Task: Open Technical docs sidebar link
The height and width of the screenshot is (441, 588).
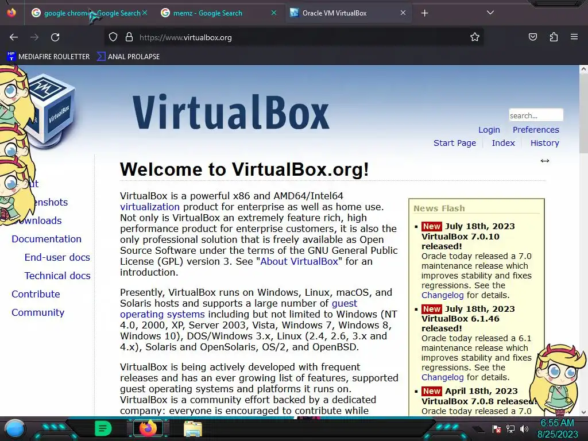Action: 57,276
